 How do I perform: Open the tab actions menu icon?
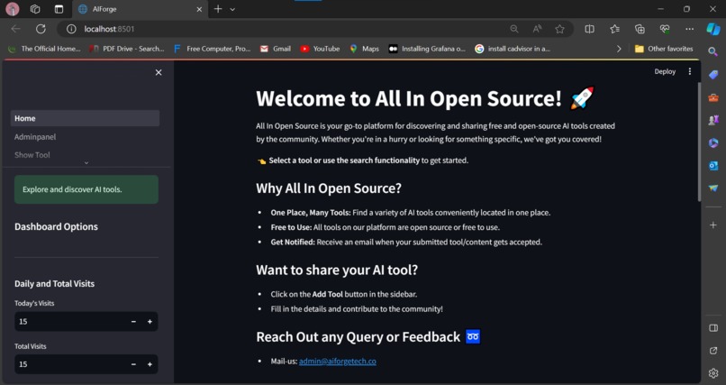point(59,9)
